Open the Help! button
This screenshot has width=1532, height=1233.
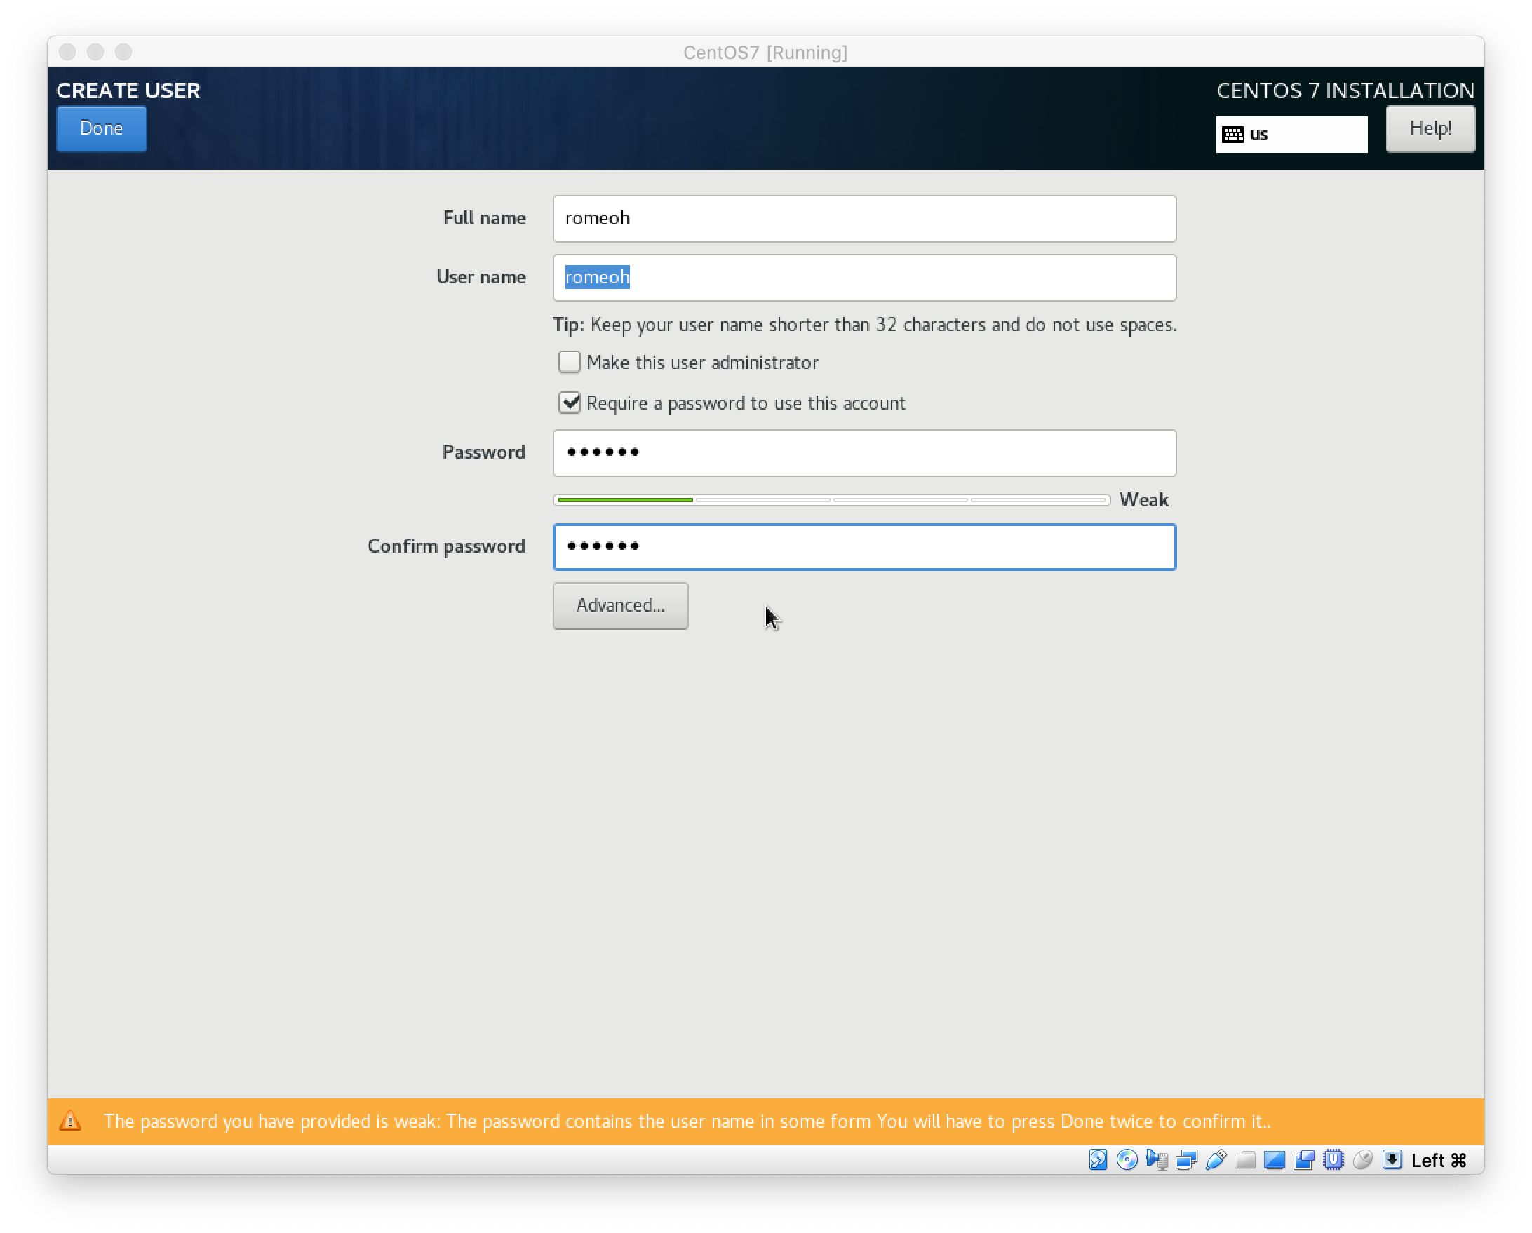click(1430, 128)
